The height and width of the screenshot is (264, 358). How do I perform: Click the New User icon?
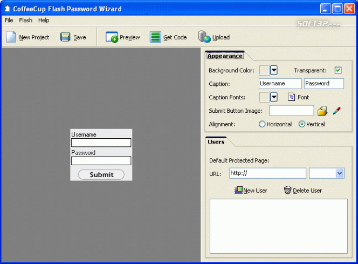point(239,190)
